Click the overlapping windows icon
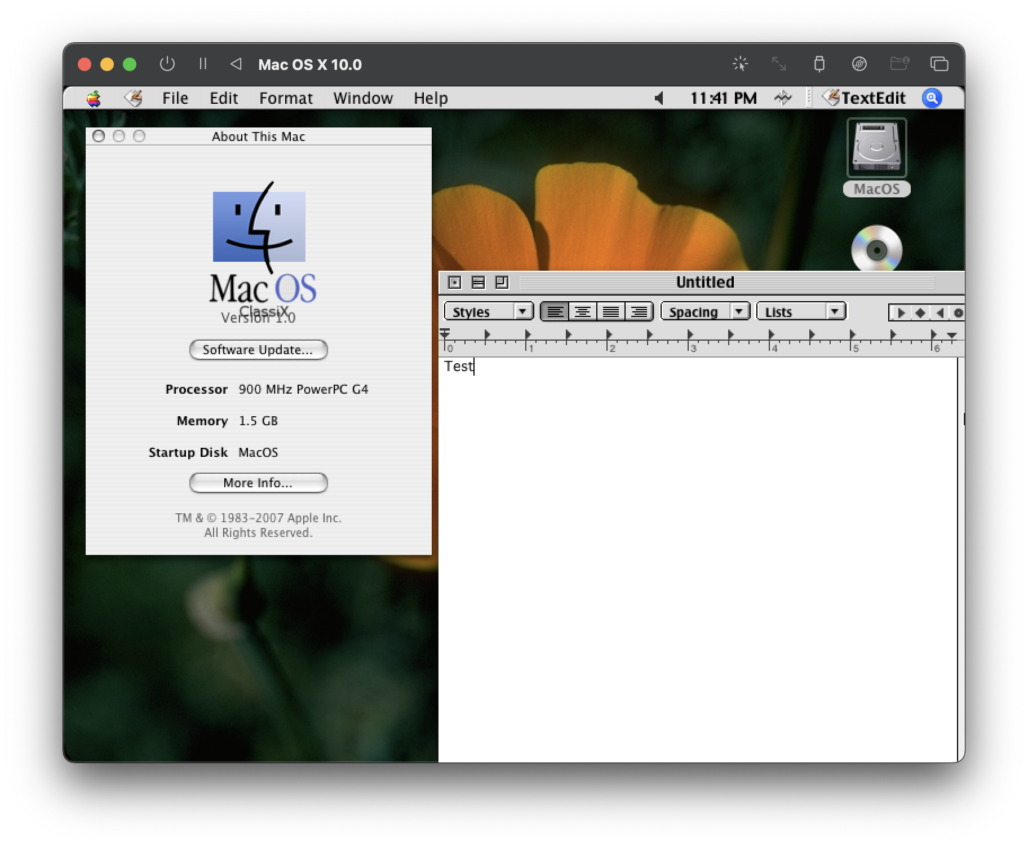 [939, 64]
